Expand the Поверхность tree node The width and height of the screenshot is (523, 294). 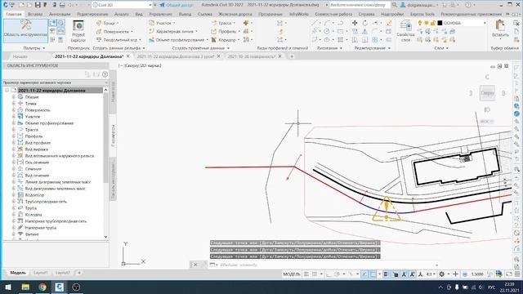click(x=14, y=110)
